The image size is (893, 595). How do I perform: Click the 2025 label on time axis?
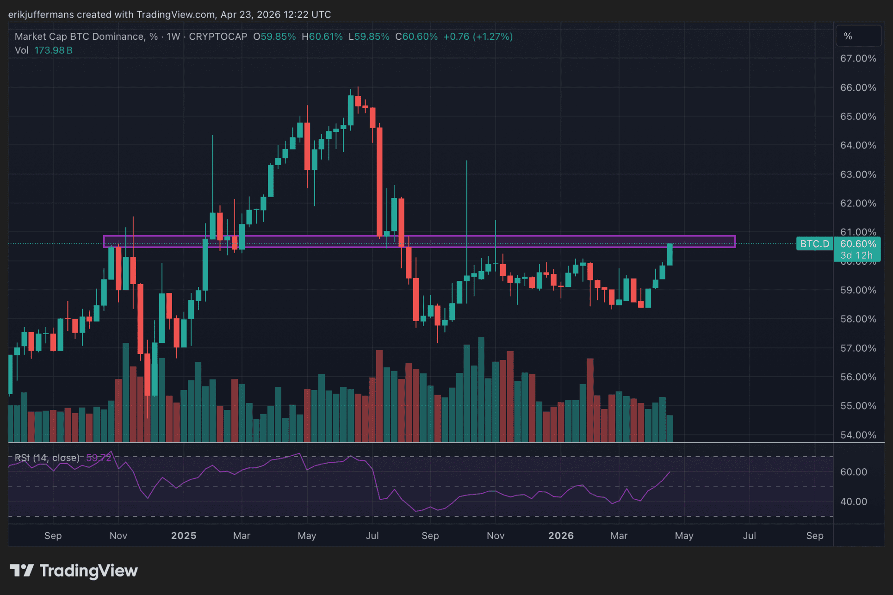(184, 536)
